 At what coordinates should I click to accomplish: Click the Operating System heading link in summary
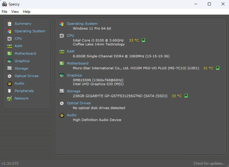[82, 24]
